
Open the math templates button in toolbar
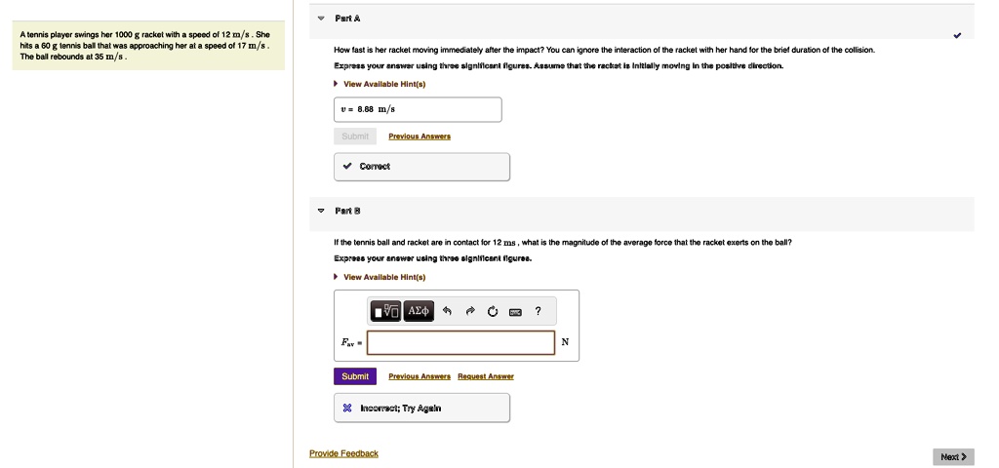pyautogui.click(x=385, y=311)
